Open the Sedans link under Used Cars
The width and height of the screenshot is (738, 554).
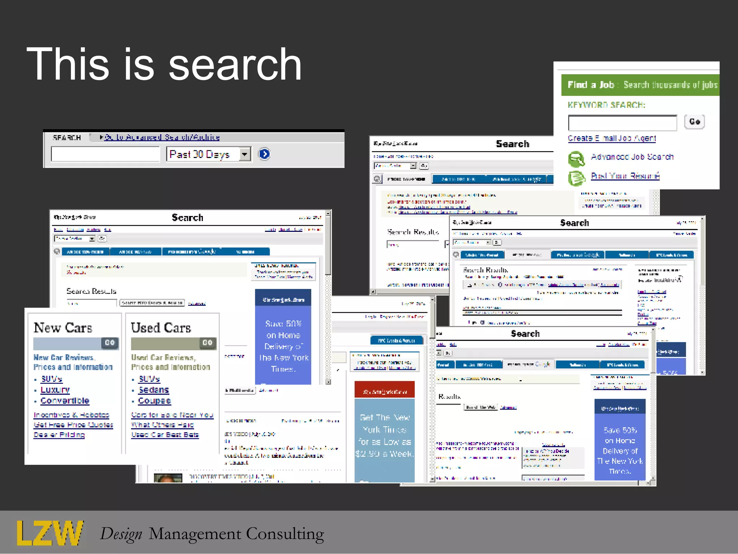coord(154,390)
